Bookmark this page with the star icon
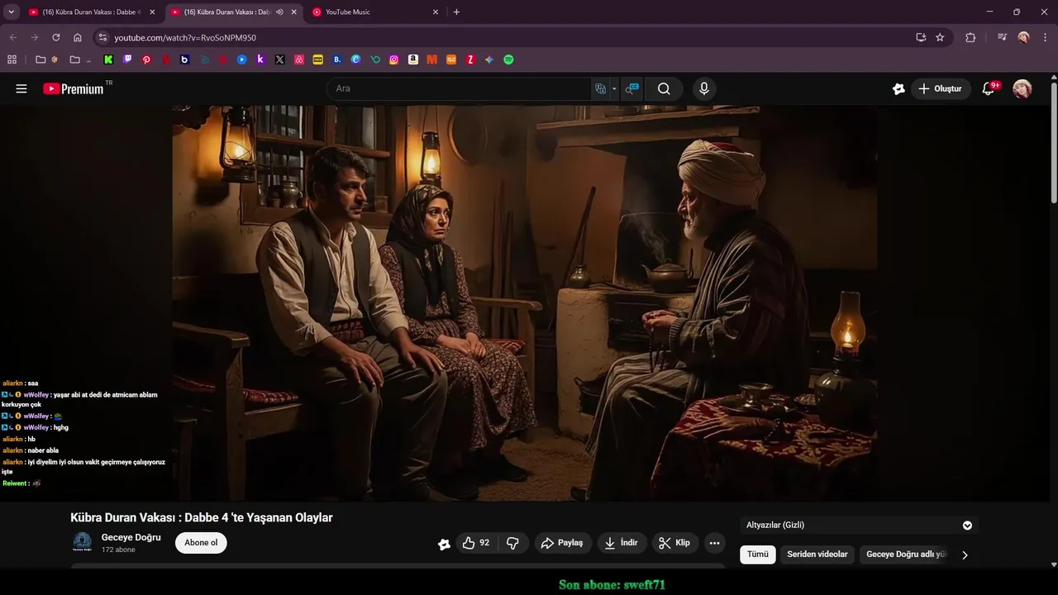Screen dimensions: 1058x595 940,37
